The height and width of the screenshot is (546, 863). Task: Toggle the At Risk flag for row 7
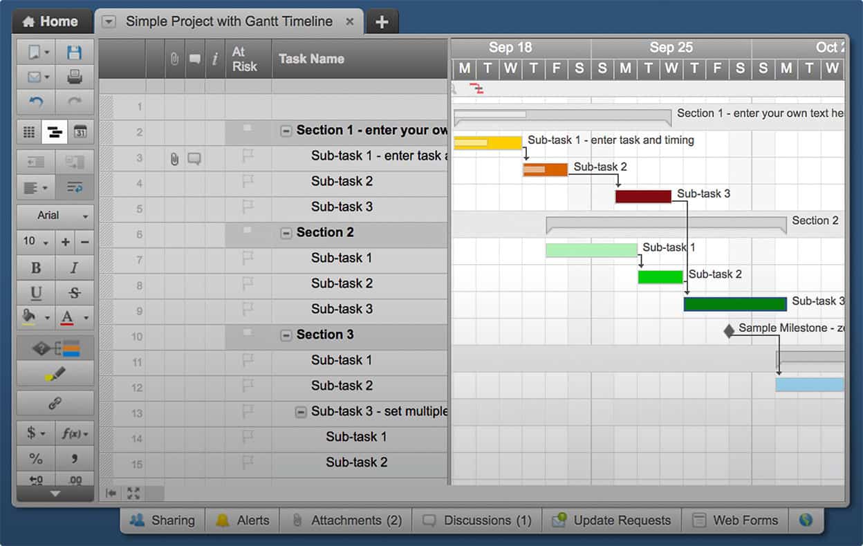[248, 258]
